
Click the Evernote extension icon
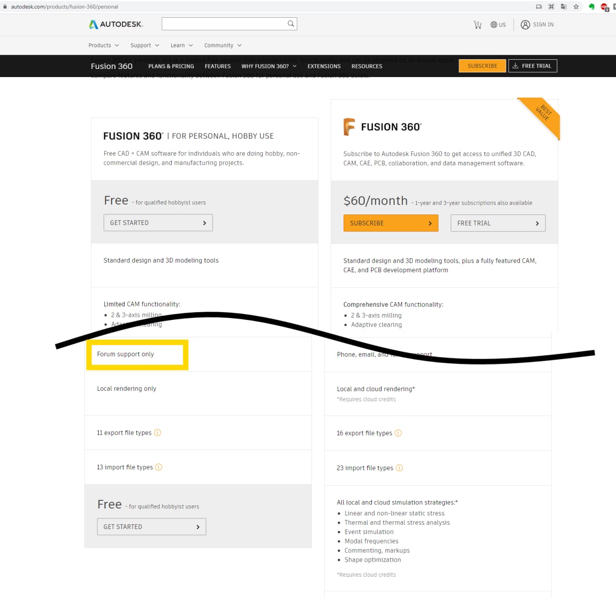tap(591, 7)
